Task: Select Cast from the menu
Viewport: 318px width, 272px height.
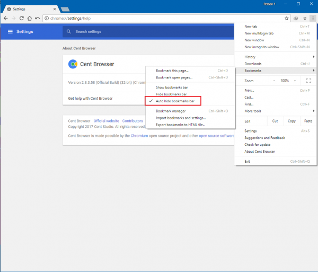Action: (x=276, y=98)
